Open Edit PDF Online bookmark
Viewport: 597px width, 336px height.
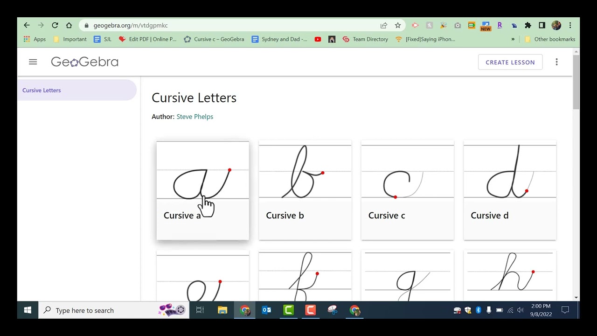(147, 39)
